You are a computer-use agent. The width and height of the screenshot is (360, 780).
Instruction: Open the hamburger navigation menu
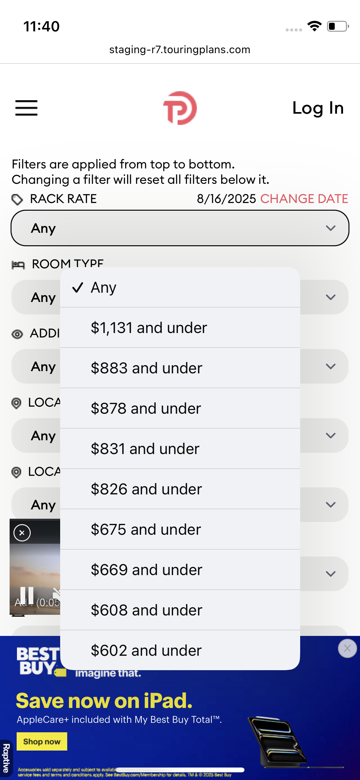point(26,108)
